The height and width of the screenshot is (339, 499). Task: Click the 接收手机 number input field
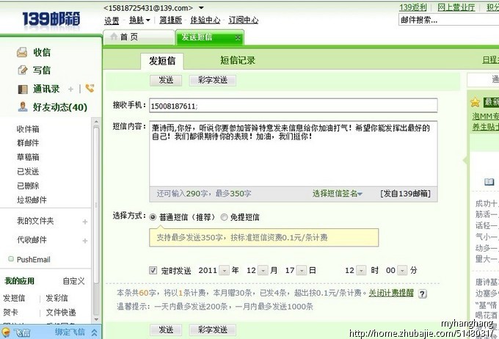(x=294, y=106)
